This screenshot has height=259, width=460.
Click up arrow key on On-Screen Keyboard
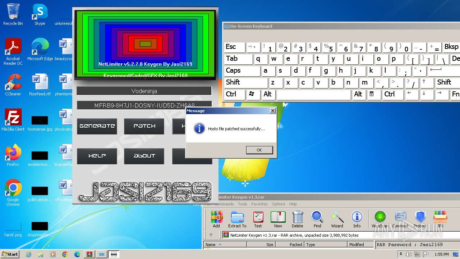[x=427, y=82]
